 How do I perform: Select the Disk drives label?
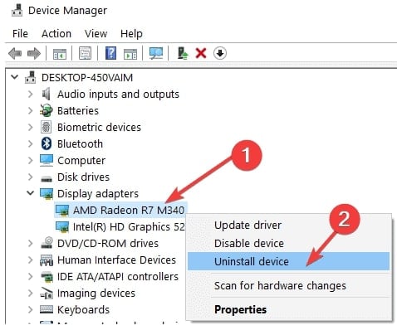(x=83, y=177)
